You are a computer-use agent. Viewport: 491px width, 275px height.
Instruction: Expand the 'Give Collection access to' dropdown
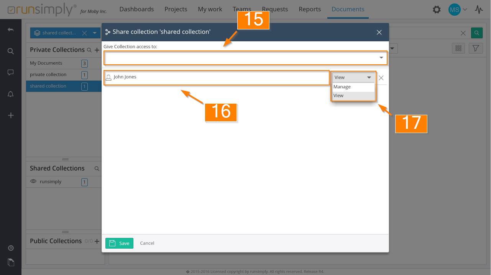(381, 58)
